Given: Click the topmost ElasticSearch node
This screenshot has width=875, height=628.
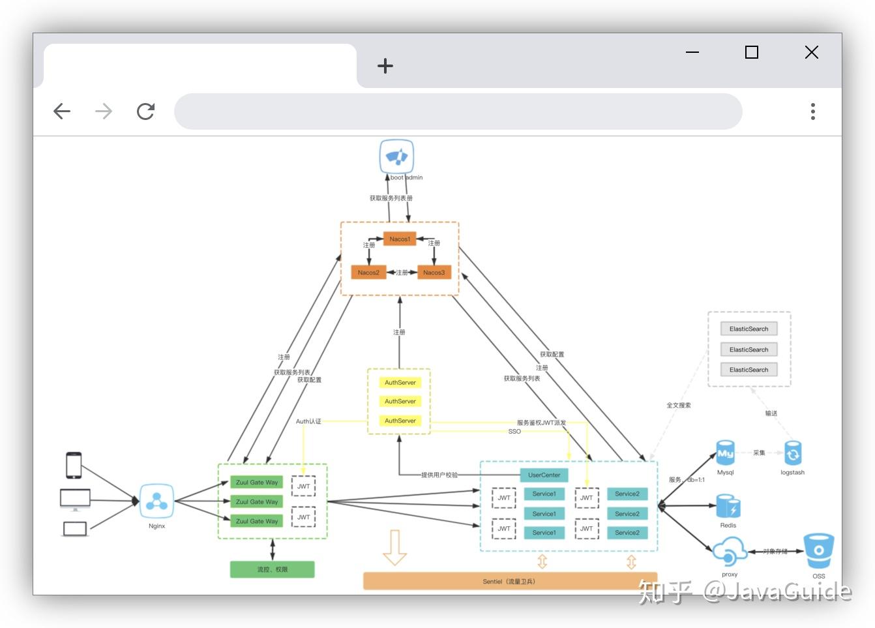Looking at the screenshot, I should pyautogui.click(x=749, y=329).
